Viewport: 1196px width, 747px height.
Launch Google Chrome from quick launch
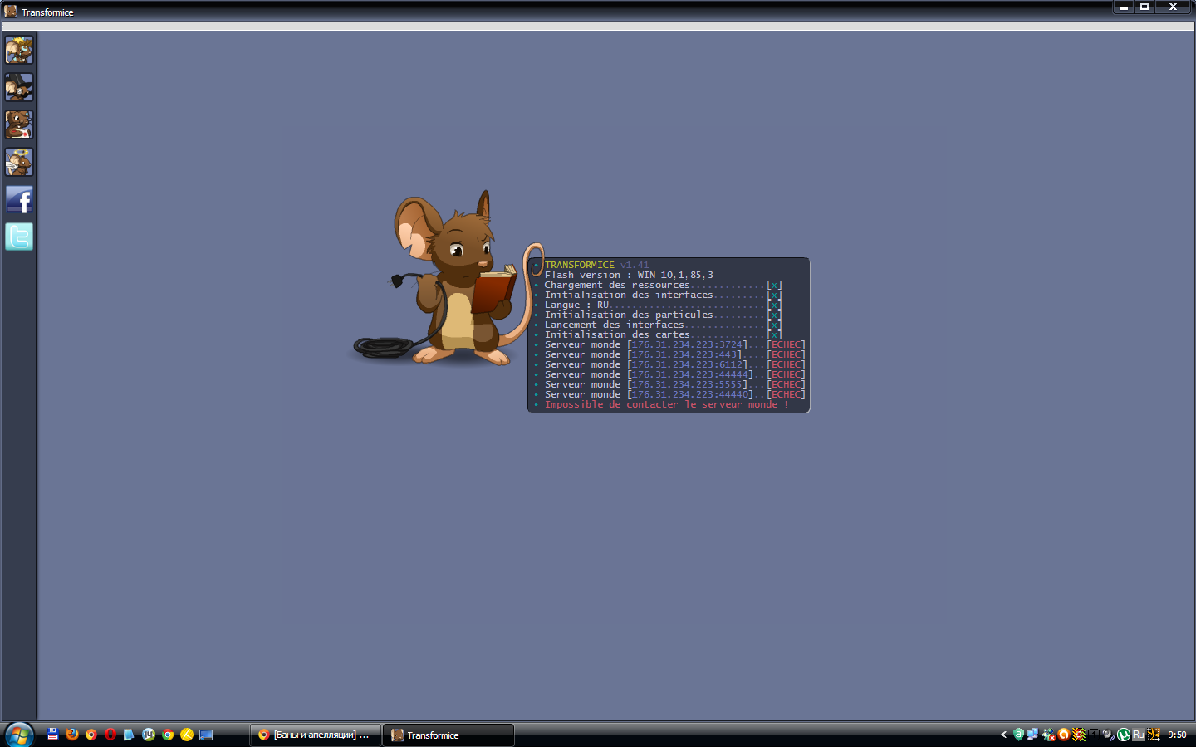pos(168,735)
